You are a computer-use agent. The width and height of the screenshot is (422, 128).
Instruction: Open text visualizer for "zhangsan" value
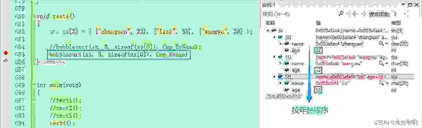click(382, 44)
